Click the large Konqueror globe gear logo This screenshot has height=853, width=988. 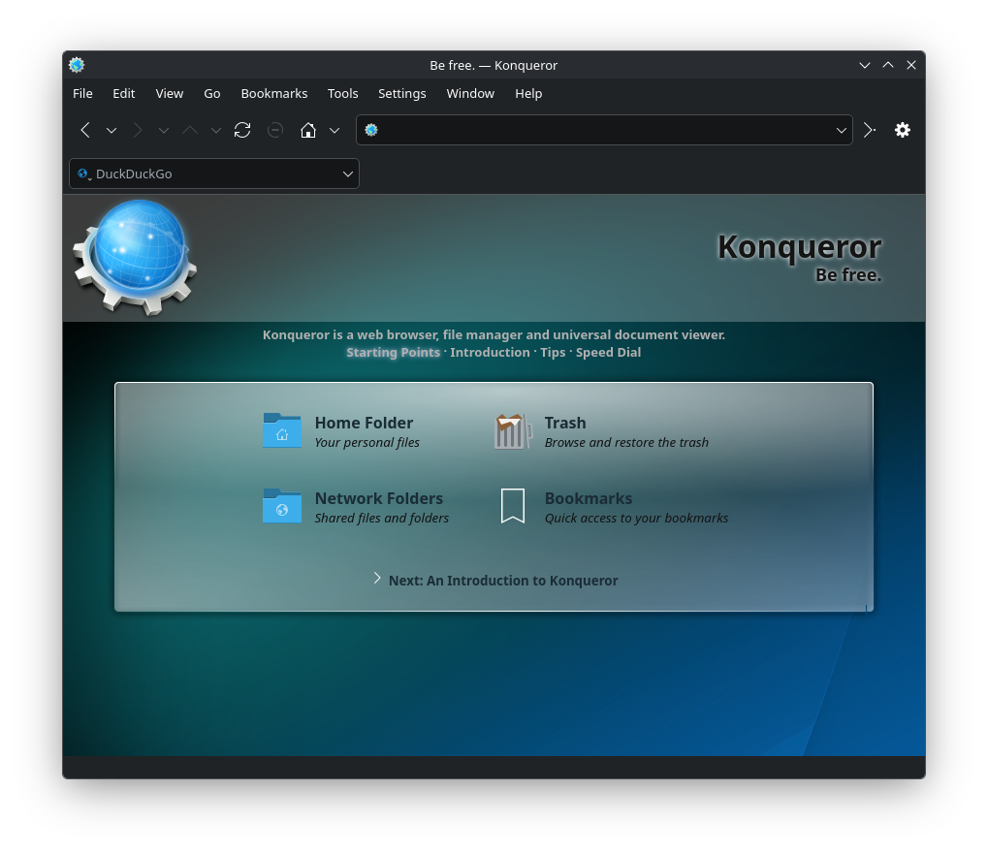[135, 258]
